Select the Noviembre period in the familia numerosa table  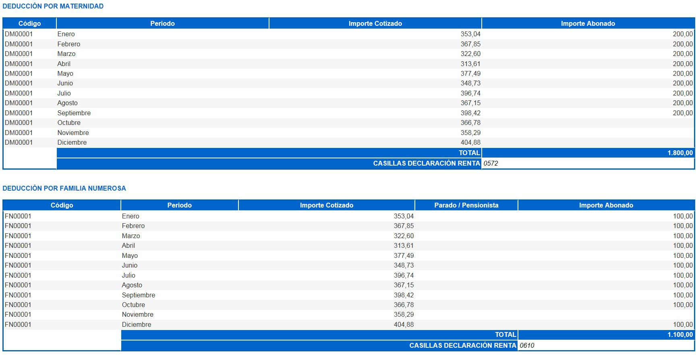click(137, 314)
